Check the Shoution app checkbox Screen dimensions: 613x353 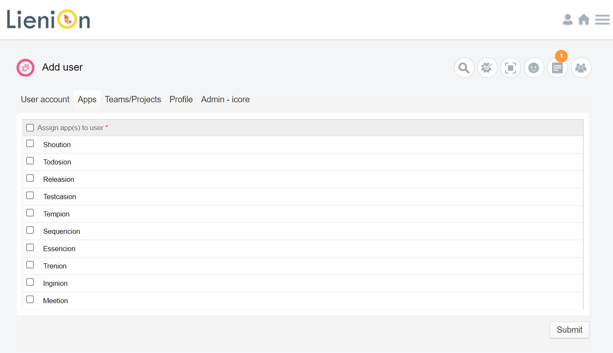[x=30, y=144]
